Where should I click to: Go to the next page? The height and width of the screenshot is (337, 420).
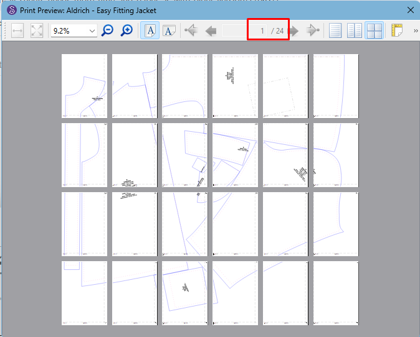click(x=294, y=30)
